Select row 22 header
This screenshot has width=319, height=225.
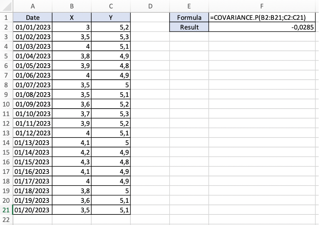tap(6, 220)
